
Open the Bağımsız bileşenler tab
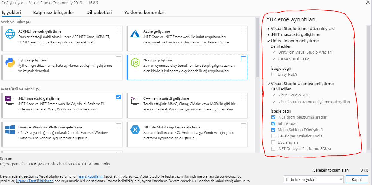54,13
